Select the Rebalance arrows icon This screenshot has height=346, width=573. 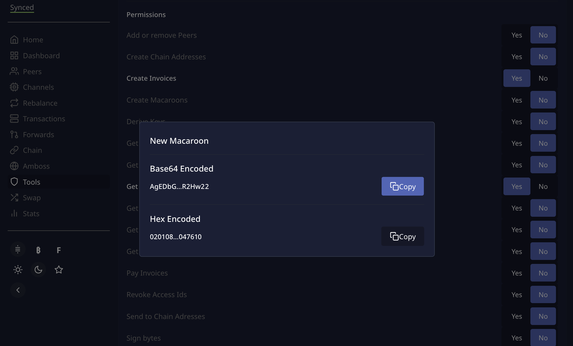click(14, 103)
